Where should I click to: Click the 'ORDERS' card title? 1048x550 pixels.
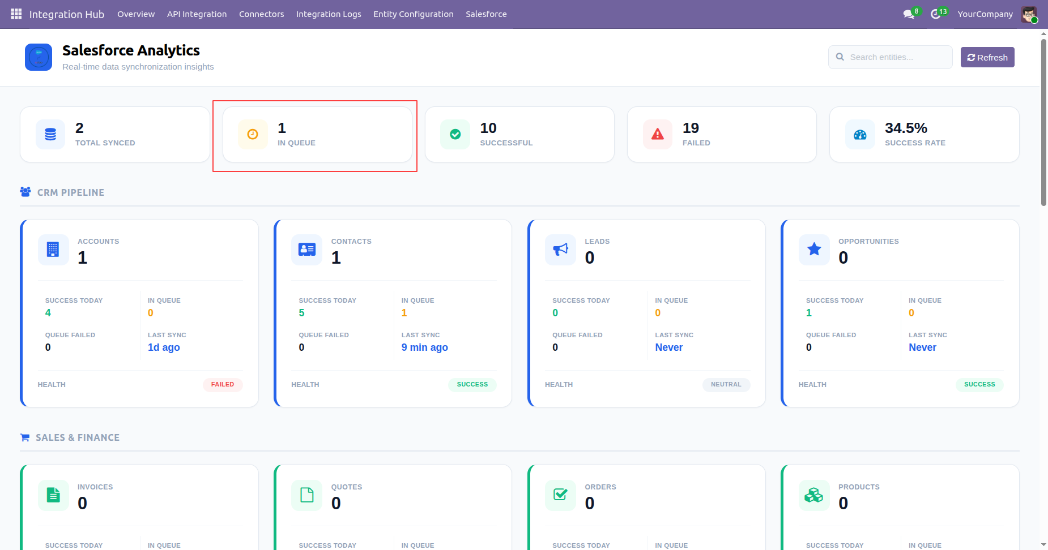(600, 487)
